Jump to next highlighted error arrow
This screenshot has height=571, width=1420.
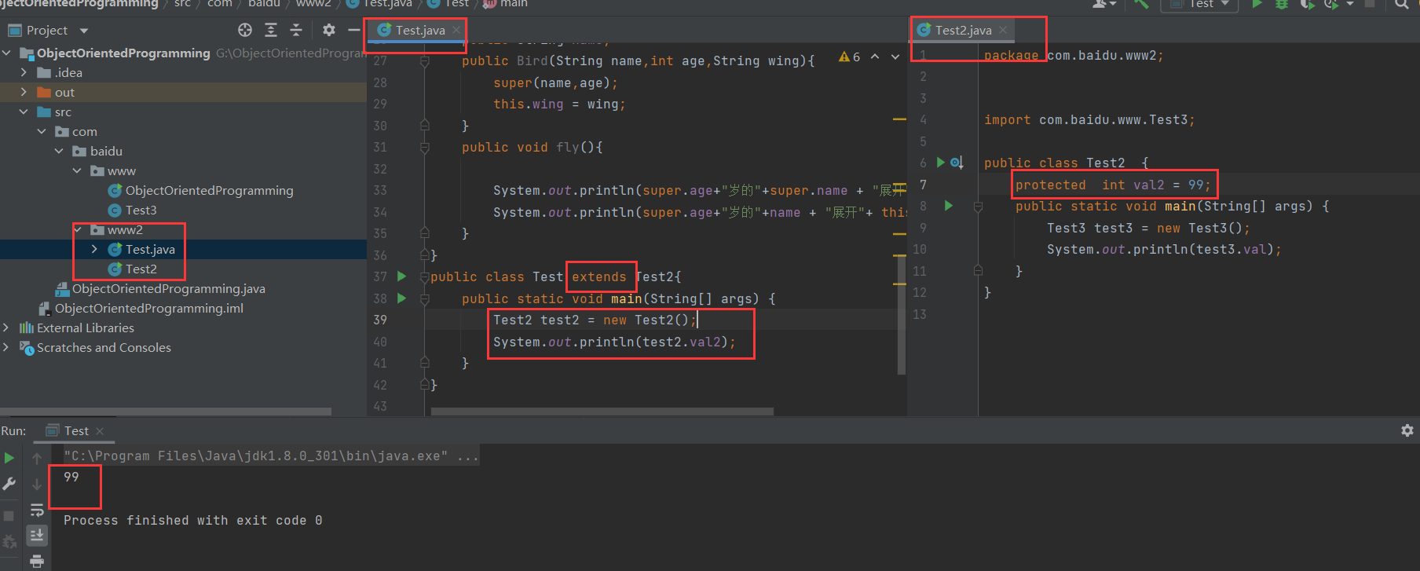pos(895,57)
